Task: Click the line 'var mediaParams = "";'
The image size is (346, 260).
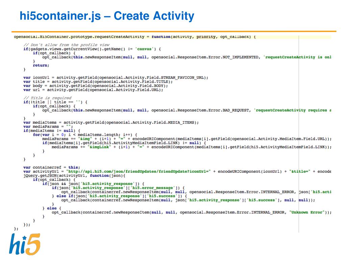Action: 48,127
